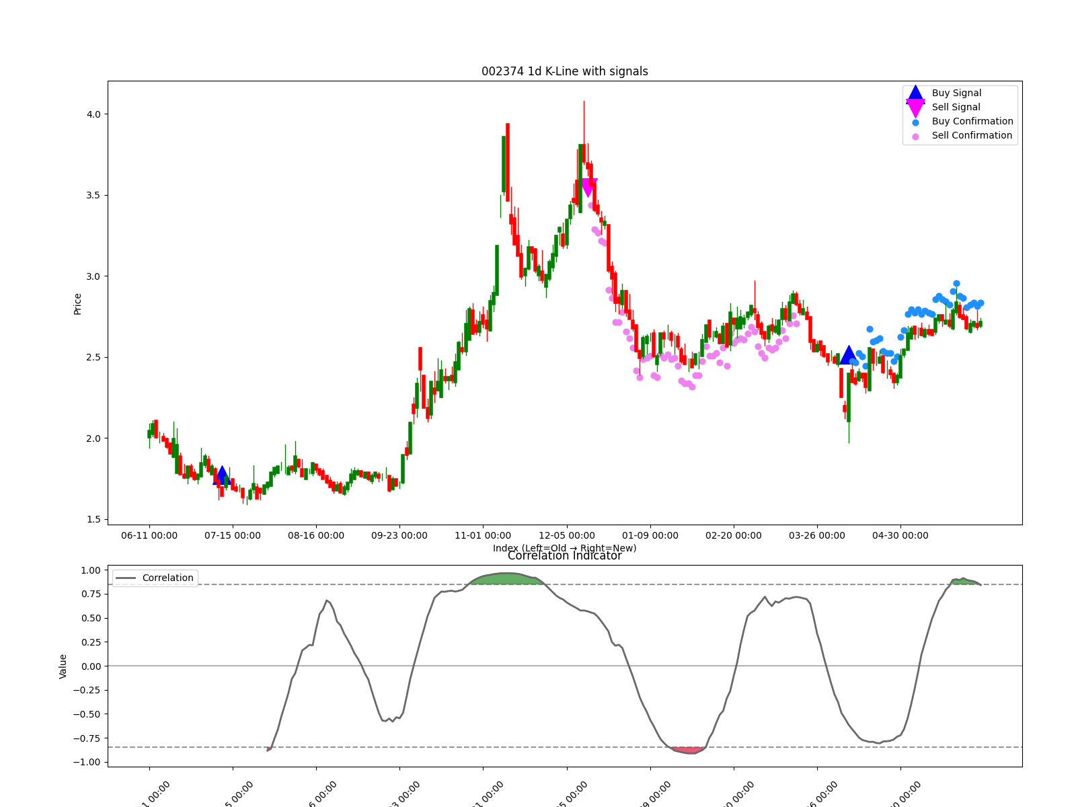
Task: Click the −1.00 correlation tick label
Action: click(87, 762)
